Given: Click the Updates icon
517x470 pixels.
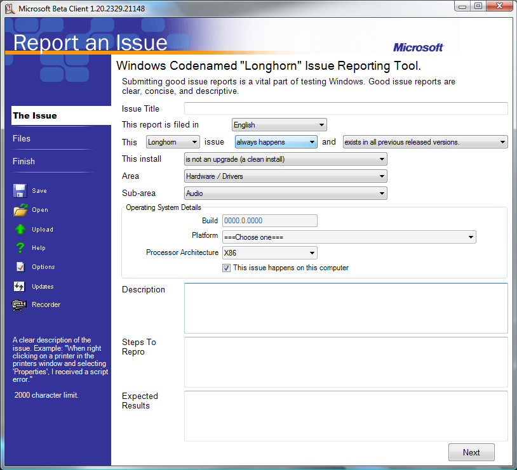Looking at the screenshot, I should point(19,286).
